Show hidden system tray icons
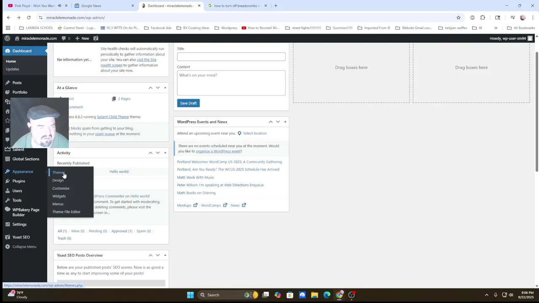The image size is (539, 303). (486, 295)
